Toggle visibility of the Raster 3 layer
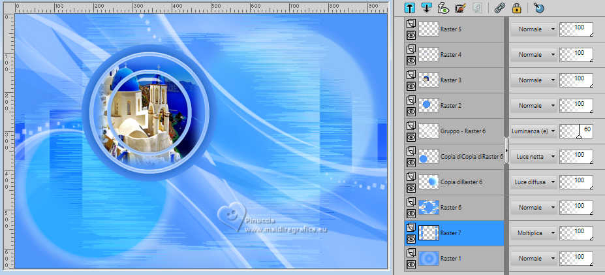Viewport: 605px width, 275px height. point(411,86)
